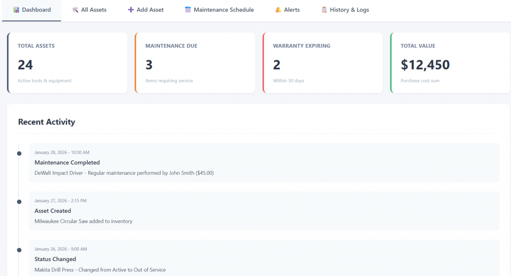Click the purple plus Add Asset icon
511x276 pixels.
tap(131, 10)
